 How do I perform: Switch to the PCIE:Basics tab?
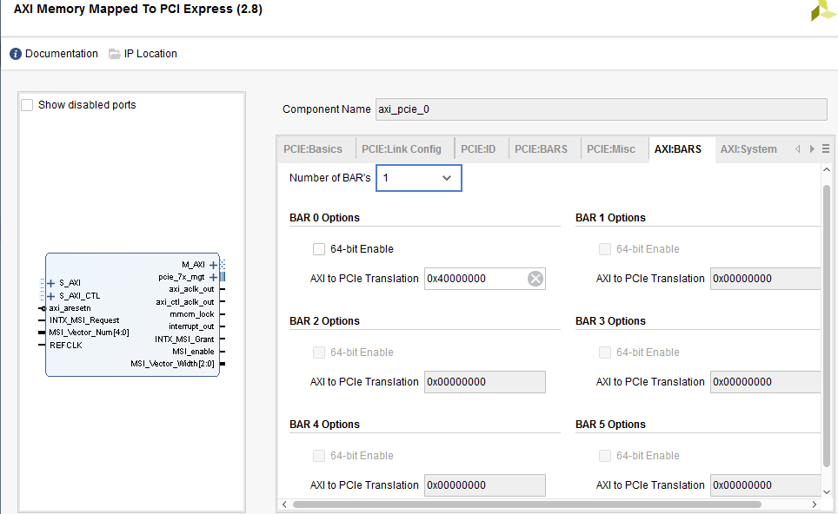(315, 148)
